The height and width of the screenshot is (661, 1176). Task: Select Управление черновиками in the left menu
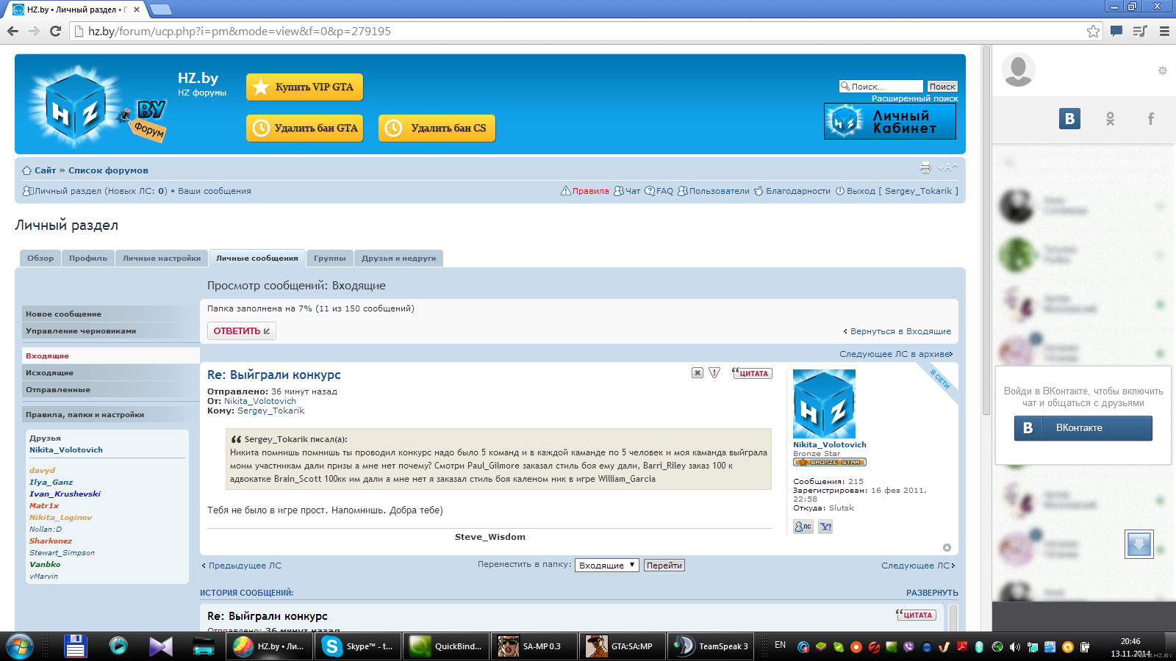110,330
